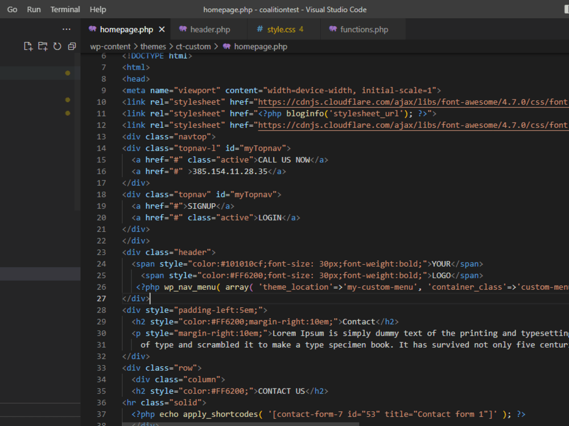Click homepage.php in the breadcrumb
The width and height of the screenshot is (569, 426).
pyautogui.click(x=261, y=47)
